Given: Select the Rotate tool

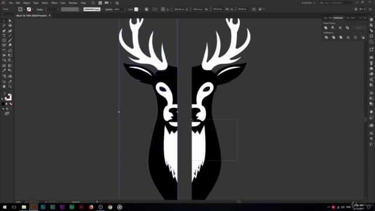Looking at the screenshot, I should [4, 50].
